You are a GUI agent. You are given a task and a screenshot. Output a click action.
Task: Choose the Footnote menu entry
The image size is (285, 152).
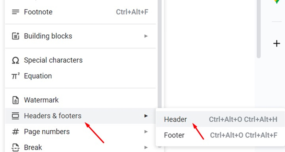[x=38, y=12]
